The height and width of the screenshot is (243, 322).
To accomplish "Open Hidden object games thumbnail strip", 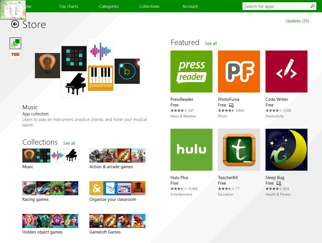I will click(x=50, y=221).
